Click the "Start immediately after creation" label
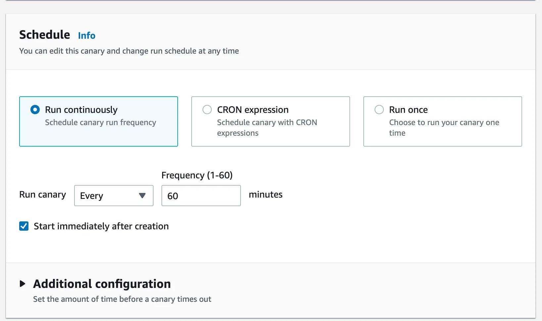The height and width of the screenshot is (321, 542). point(101,226)
